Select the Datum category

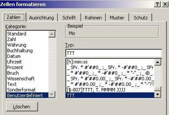[x=27, y=56]
